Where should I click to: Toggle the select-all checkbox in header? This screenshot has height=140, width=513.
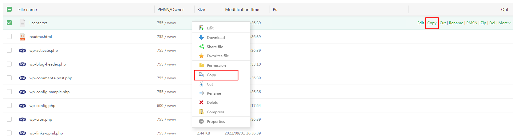coord(9,9)
